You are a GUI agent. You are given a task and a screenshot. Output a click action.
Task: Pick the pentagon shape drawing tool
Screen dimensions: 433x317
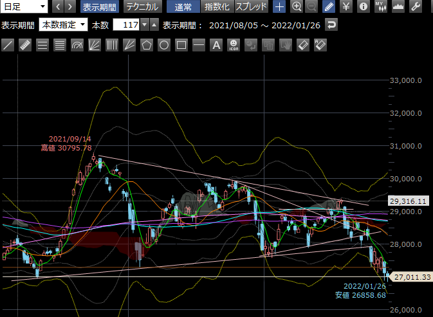(147, 45)
